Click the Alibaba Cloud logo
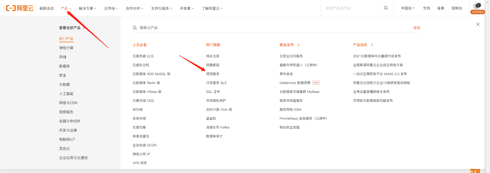490x173 pixels. [20, 8]
